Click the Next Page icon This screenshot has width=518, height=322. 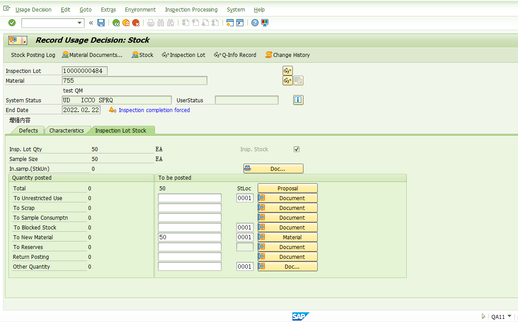tap(205, 23)
